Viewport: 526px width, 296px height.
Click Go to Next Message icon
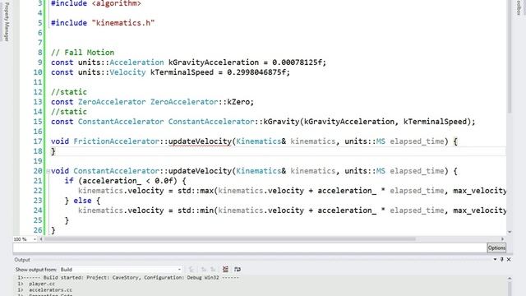(x=213, y=270)
